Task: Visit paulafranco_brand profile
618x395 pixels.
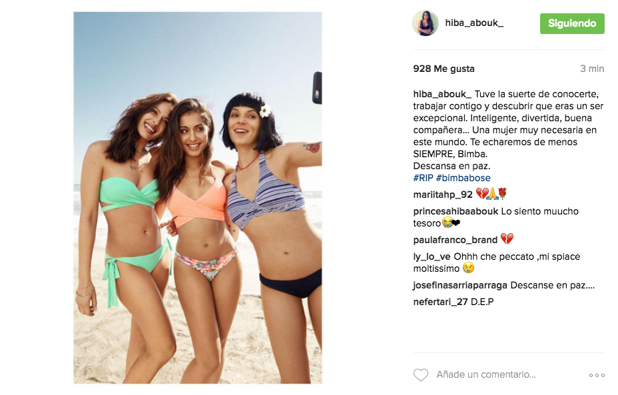Action: [456, 240]
